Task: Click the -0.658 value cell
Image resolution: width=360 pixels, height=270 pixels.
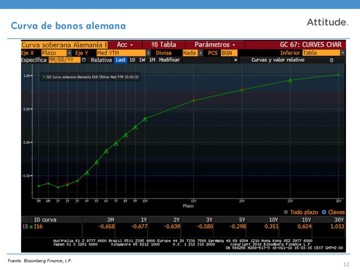Action: click(x=106, y=227)
